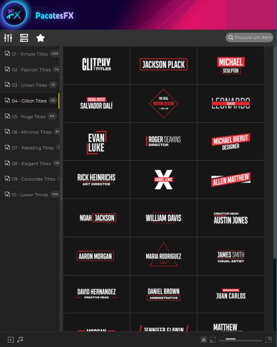The image size is (277, 347).
Task: Select the 05 - Huge Titles category
Action: [x=28, y=117]
